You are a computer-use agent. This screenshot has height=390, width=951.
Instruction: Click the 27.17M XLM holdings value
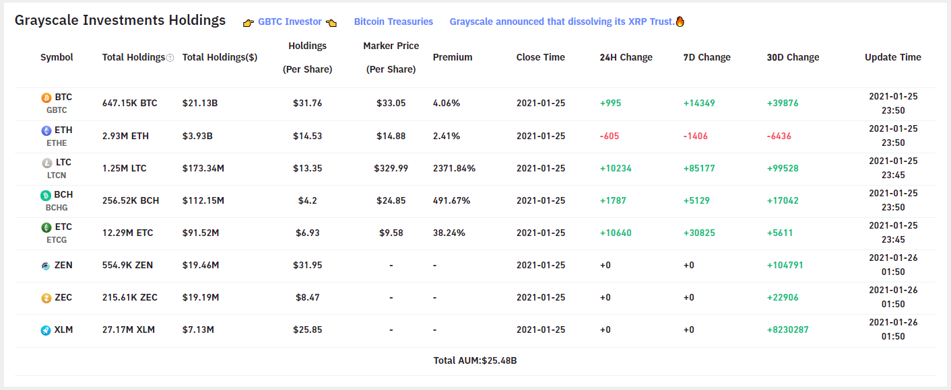click(x=129, y=329)
